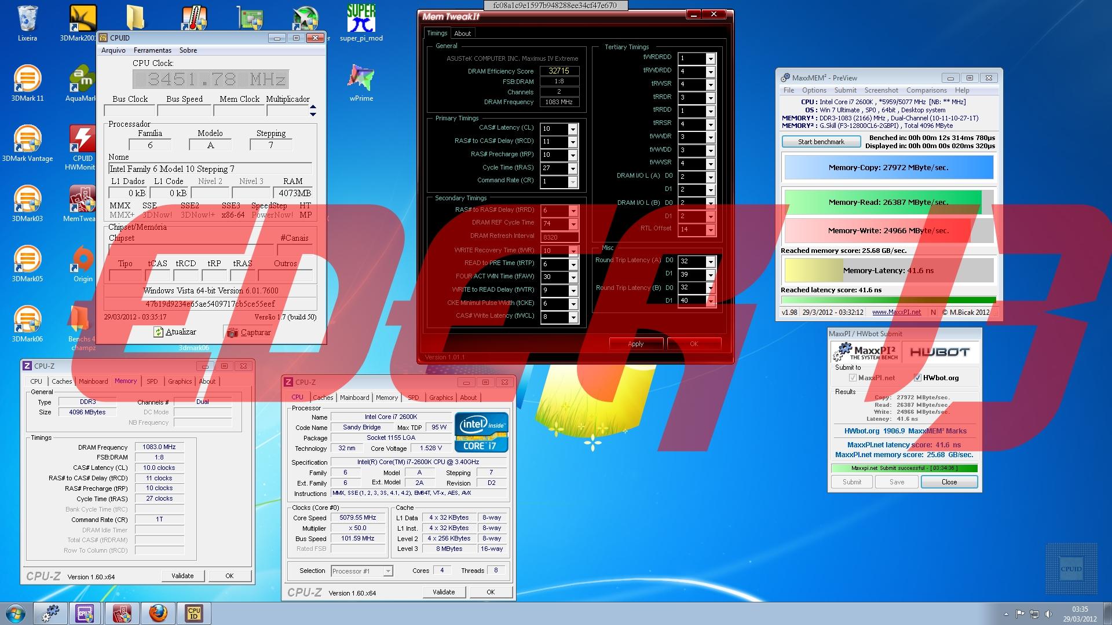
Task: Open the MaxxMEM gear taskbar icon
Action: pos(51,613)
